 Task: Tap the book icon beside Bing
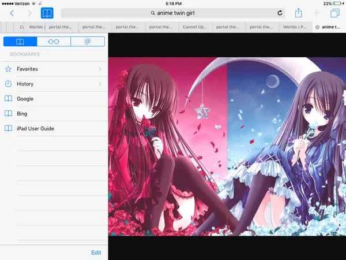click(x=8, y=113)
